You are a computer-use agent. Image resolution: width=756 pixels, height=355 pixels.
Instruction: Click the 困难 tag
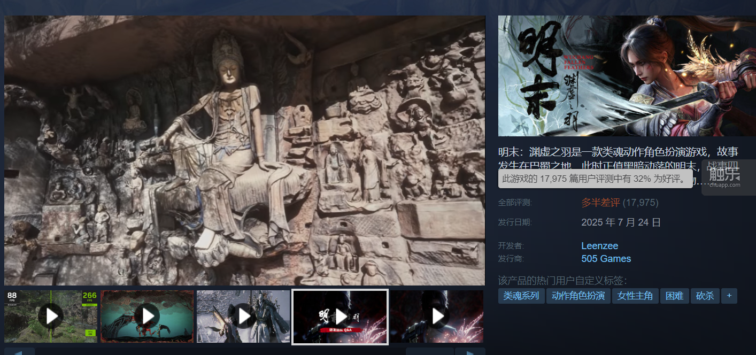(x=674, y=296)
